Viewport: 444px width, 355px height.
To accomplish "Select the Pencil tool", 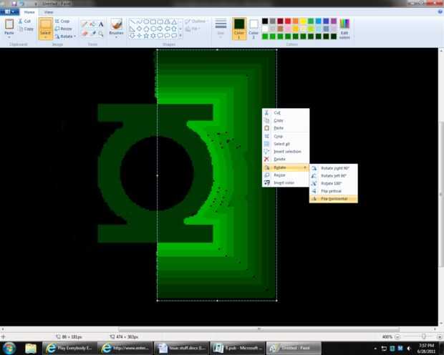I will pos(84,24).
